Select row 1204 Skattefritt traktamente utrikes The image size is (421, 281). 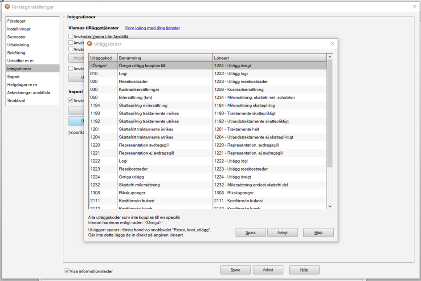pyautogui.click(x=208, y=137)
